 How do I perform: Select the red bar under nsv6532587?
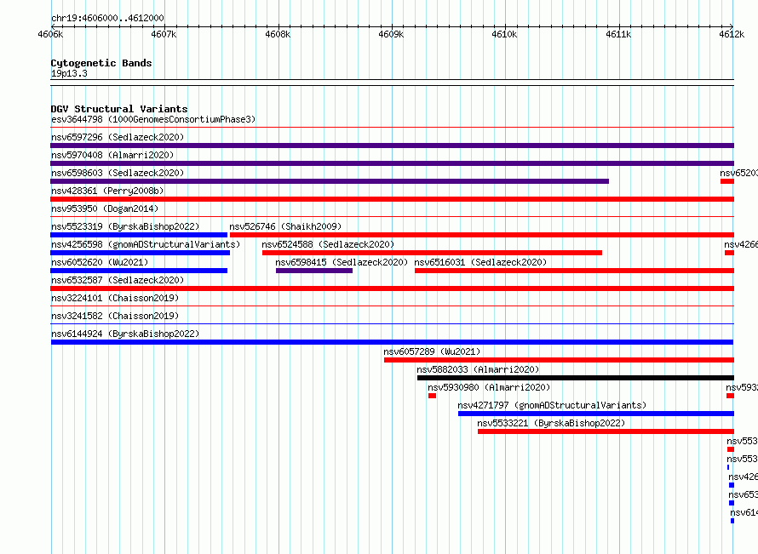392,288
